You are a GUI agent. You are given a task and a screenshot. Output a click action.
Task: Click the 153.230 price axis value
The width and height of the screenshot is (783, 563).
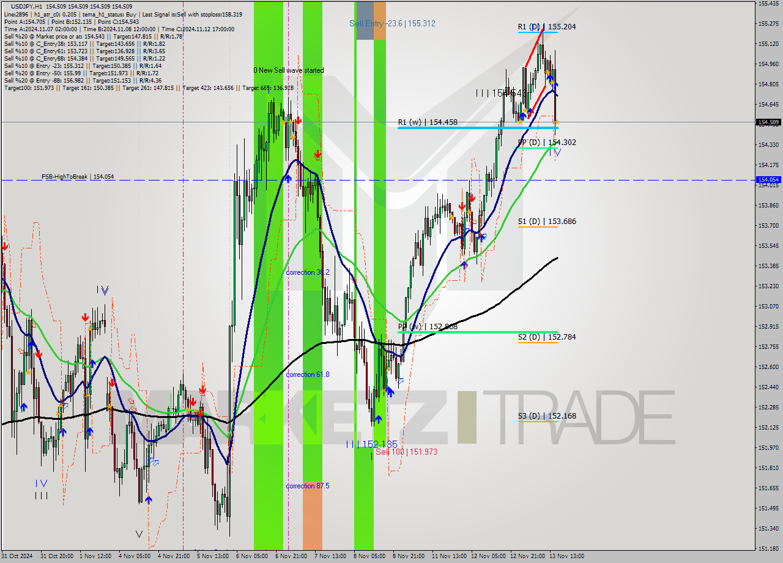[x=768, y=286]
